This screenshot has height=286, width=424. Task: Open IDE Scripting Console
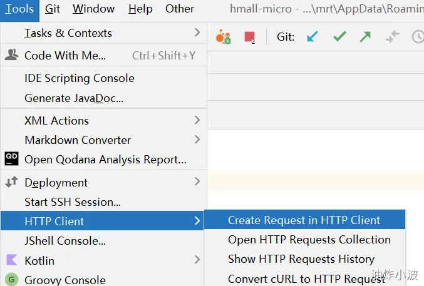pyautogui.click(x=103, y=78)
